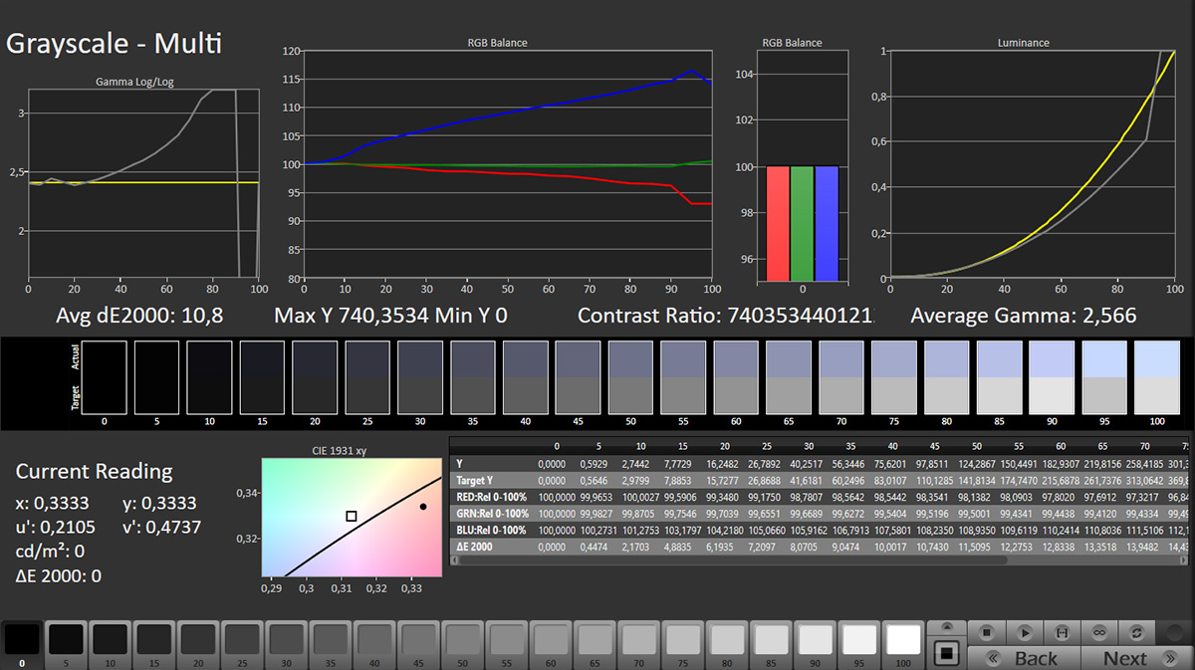The width and height of the screenshot is (1195, 670).
Task: Select the 60 grayscale level swatch in bottom strip
Action: coord(550,644)
